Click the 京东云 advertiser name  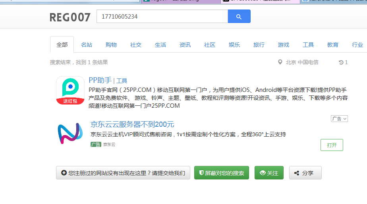tap(109, 145)
